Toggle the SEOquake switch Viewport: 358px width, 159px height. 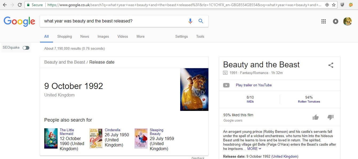pyautogui.click(x=26, y=48)
